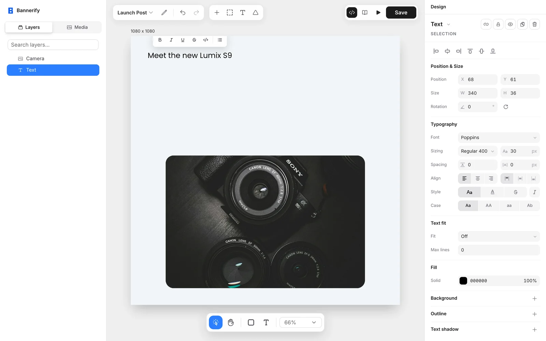This screenshot has height=341, width=546.
Task: Switch to the Media tab
Action: pos(77,27)
